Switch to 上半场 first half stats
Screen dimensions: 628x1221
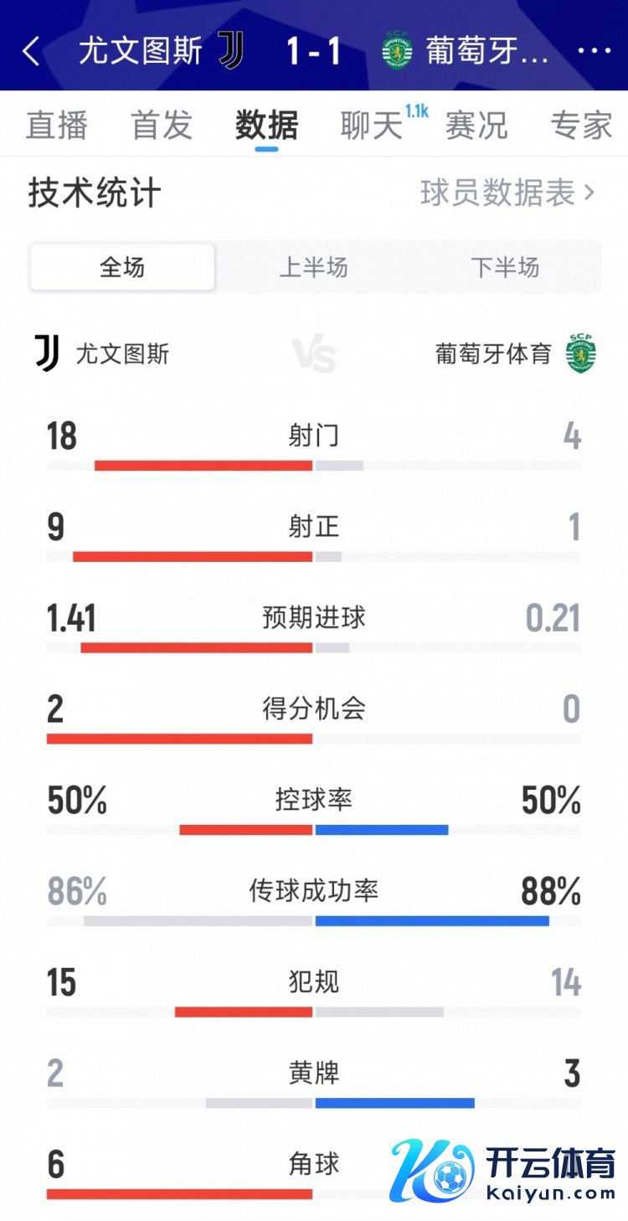tap(313, 267)
